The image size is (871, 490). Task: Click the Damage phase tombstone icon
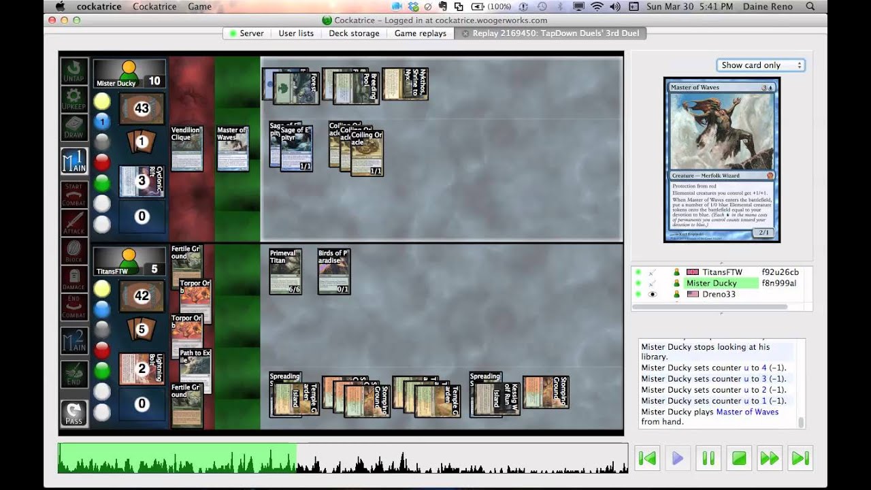(x=74, y=279)
